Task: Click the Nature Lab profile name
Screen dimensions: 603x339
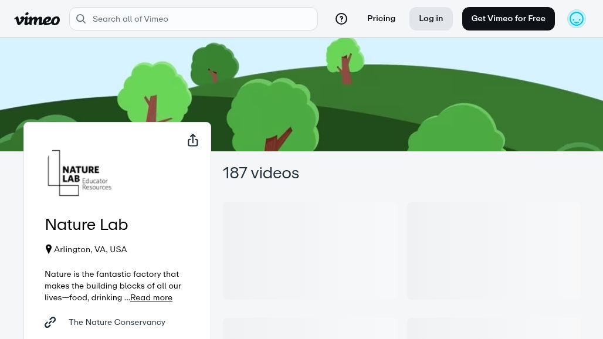Action: 86,225
